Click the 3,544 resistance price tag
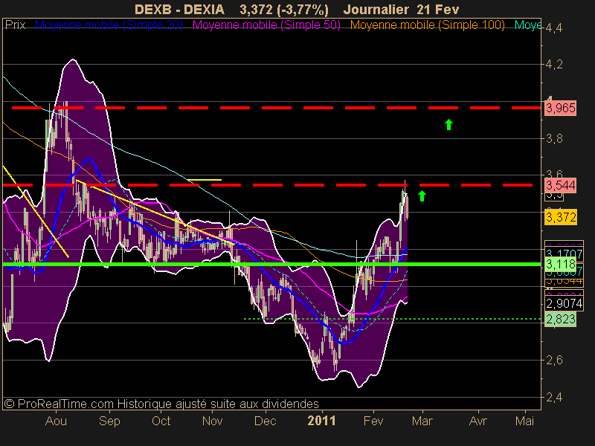This screenshot has height=446, width=595. [x=560, y=185]
